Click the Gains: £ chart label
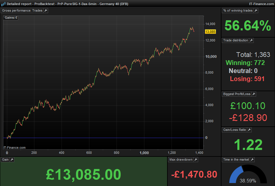The width and height of the screenshot is (275, 186). point(11,18)
